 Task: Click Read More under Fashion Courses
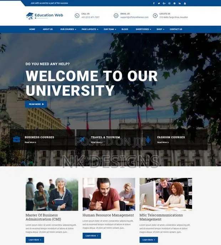[163, 142]
